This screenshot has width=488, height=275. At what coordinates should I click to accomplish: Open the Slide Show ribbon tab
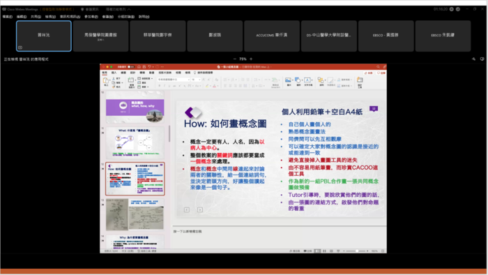(x=165, y=73)
